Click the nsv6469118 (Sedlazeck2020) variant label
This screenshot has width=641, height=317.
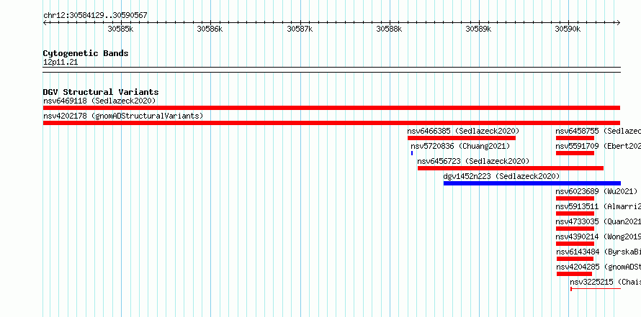pos(99,101)
